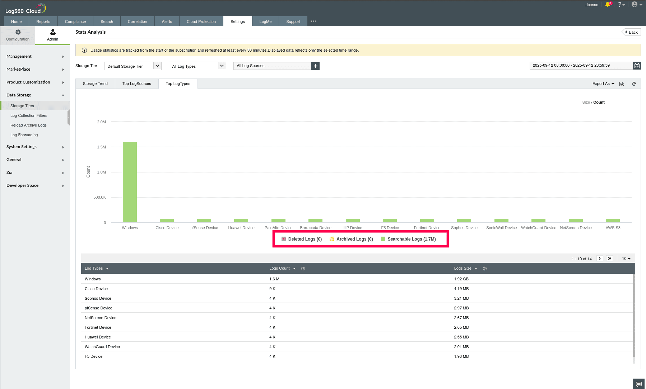Screen dimensions: 646x389
Task: Refresh the stats chart
Action: pos(634,84)
